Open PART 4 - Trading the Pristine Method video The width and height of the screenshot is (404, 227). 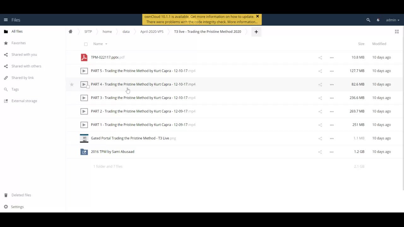point(143,84)
